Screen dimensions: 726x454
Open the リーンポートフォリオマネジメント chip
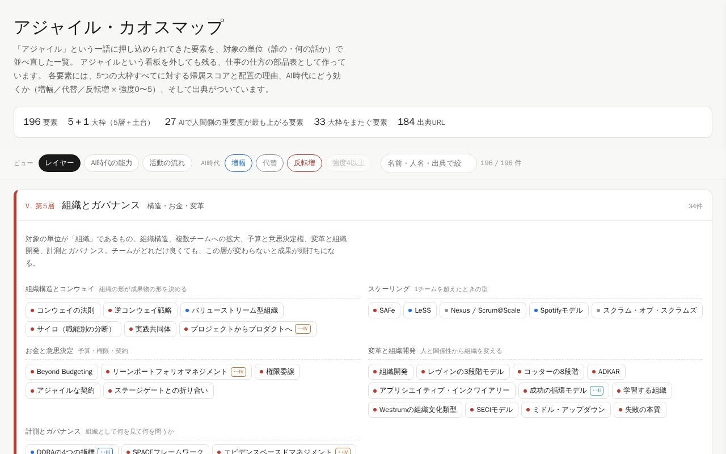[176, 372]
